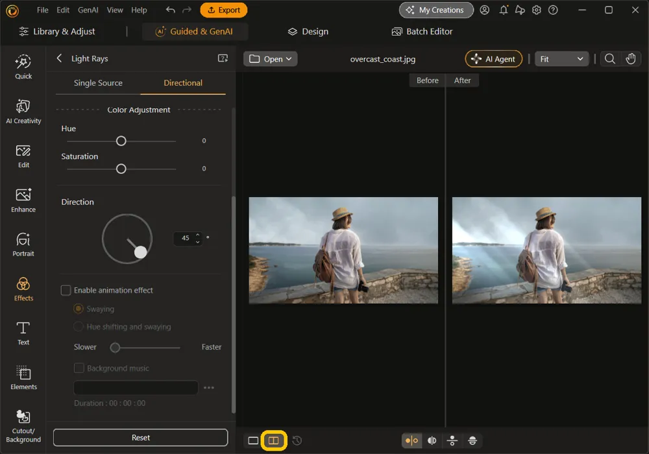Select the Effects sidebar tool
649x454 pixels.
pyautogui.click(x=23, y=289)
